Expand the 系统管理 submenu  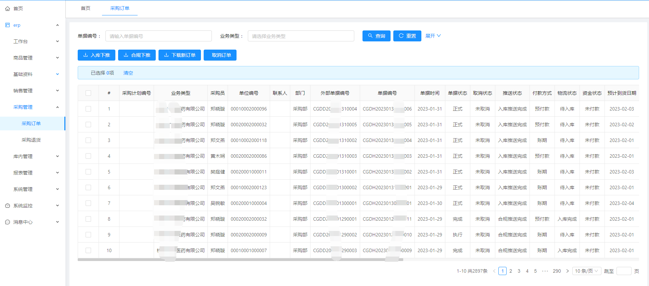click(x=58, y=189)
